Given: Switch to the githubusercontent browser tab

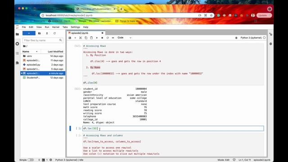Looking at the screenshot, I should click(x=95, y=9).
